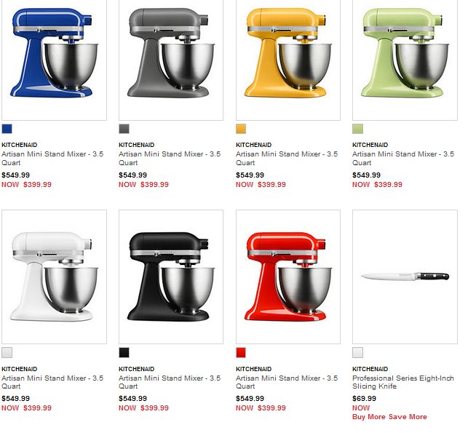
Task: Select the yellow color swatch
Action: [x=241, y=129]
